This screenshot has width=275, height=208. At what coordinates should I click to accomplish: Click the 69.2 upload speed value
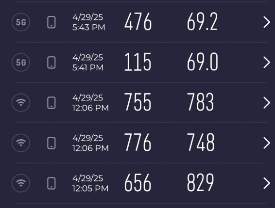(202, 22)
